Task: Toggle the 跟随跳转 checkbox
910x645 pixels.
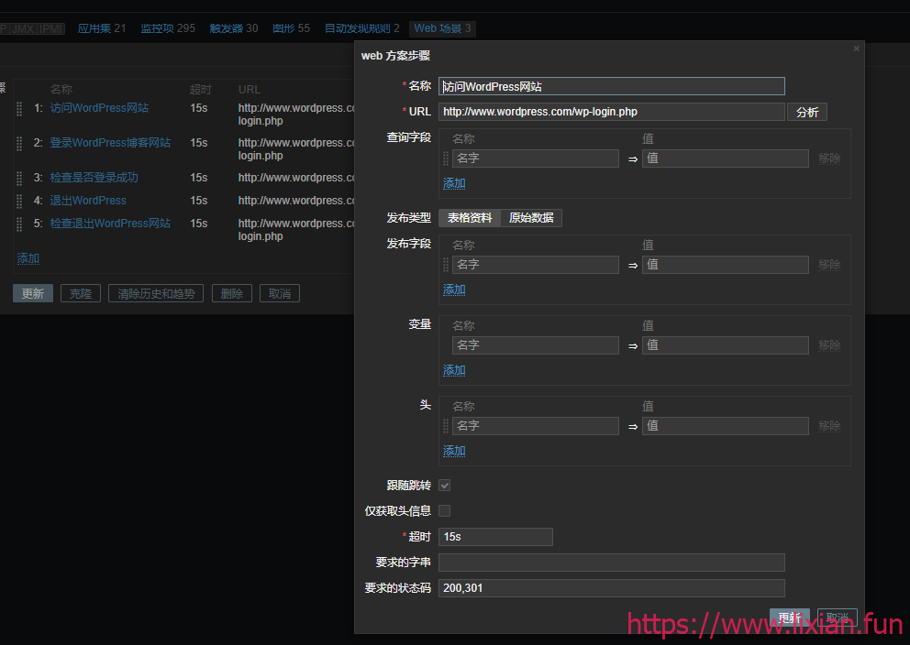Action: pyautogui.click(x=445, y=485)
